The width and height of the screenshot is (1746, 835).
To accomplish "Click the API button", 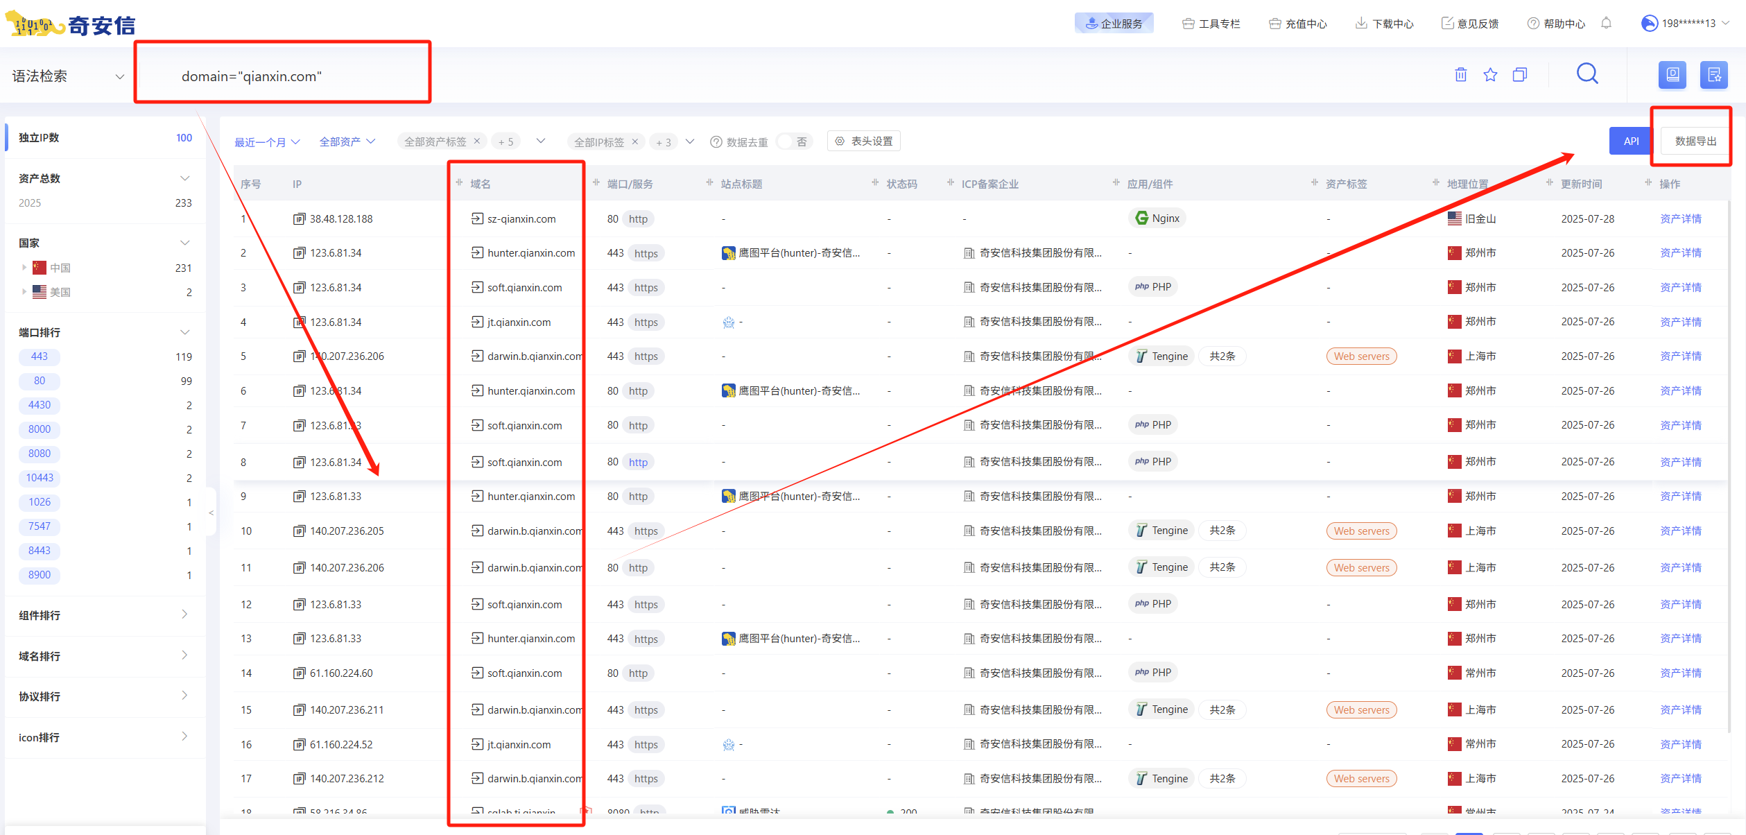I will pos(1631,141).
